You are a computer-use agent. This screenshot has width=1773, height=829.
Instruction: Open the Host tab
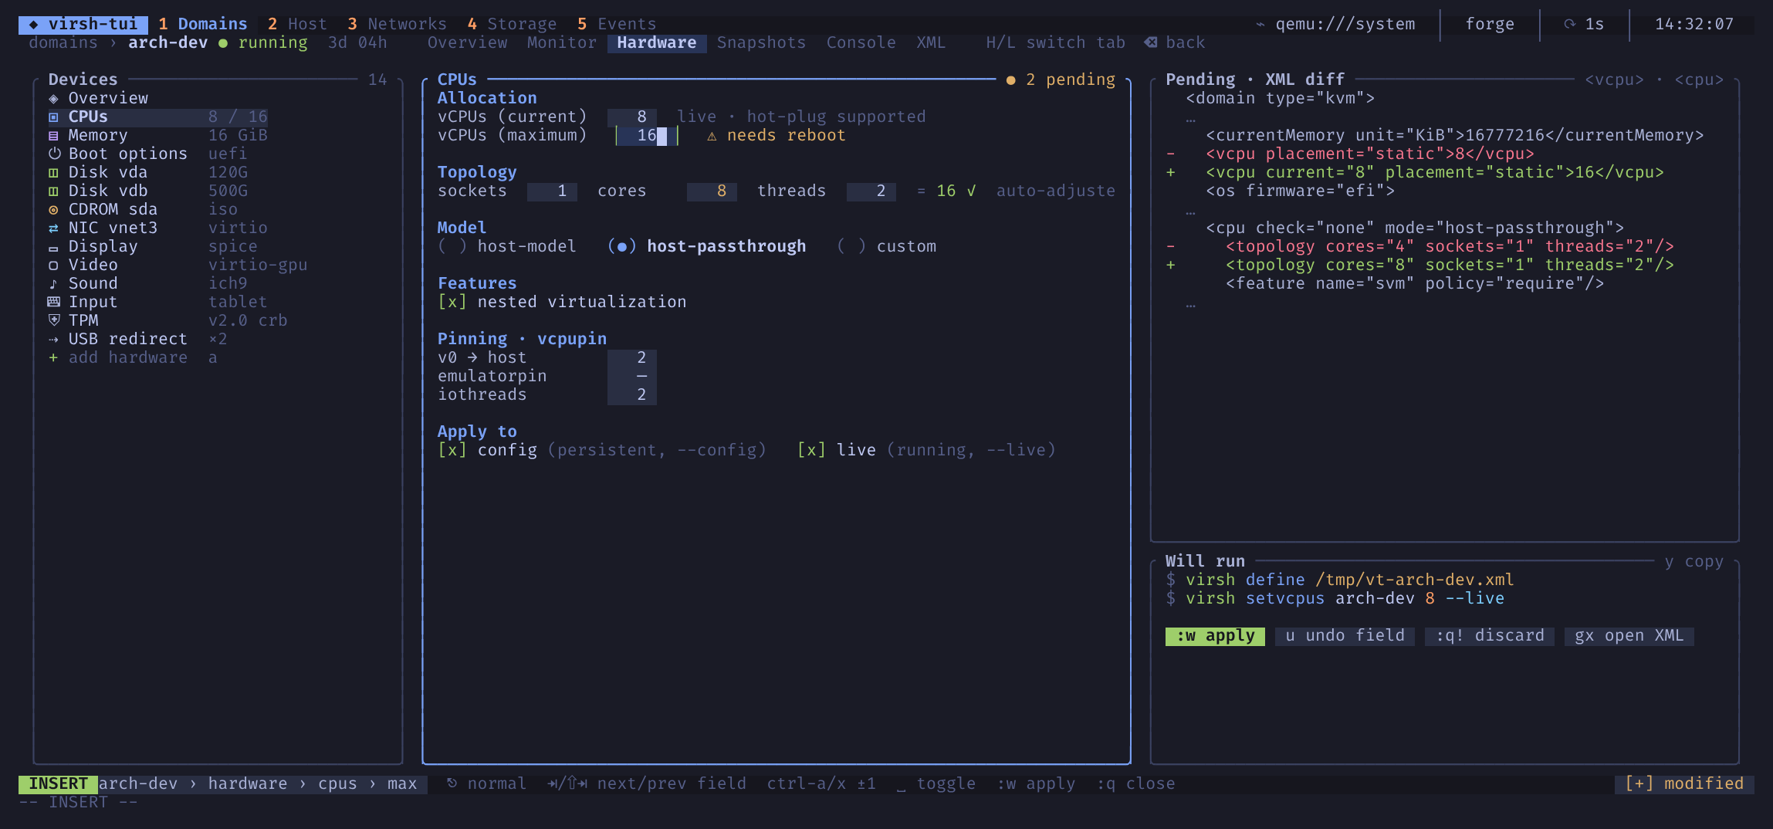[298, 24]
